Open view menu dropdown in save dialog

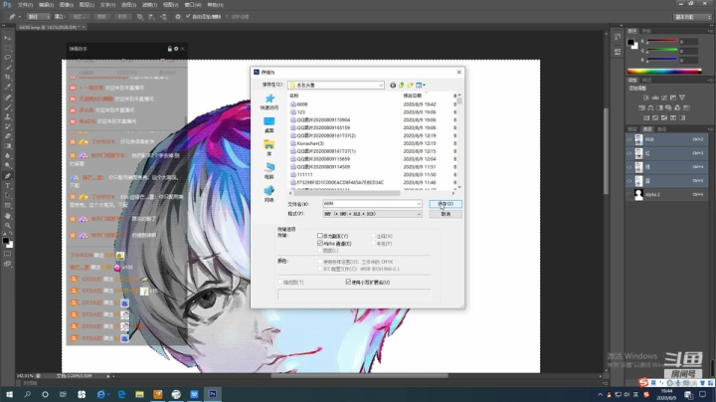point(421,85)
